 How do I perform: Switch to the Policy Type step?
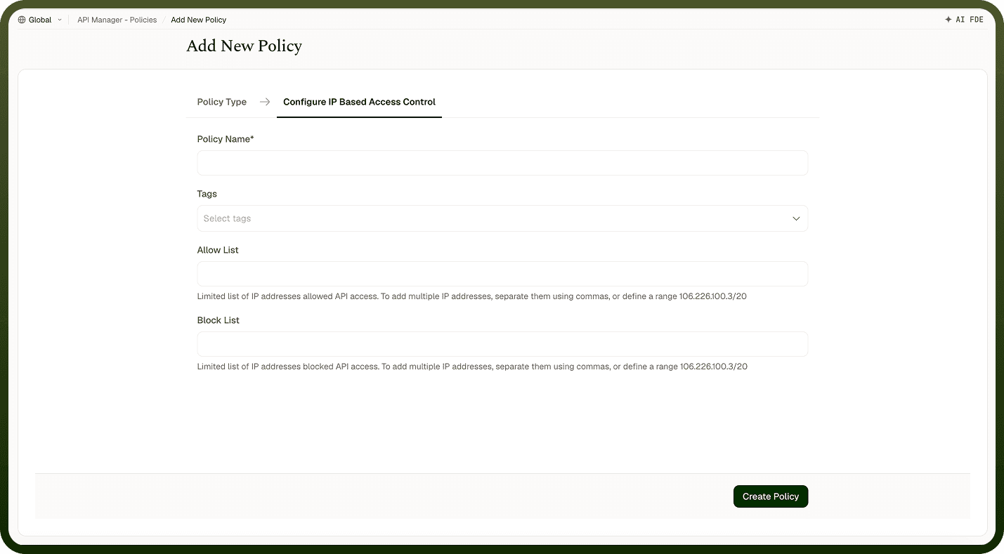pos(222,102)
